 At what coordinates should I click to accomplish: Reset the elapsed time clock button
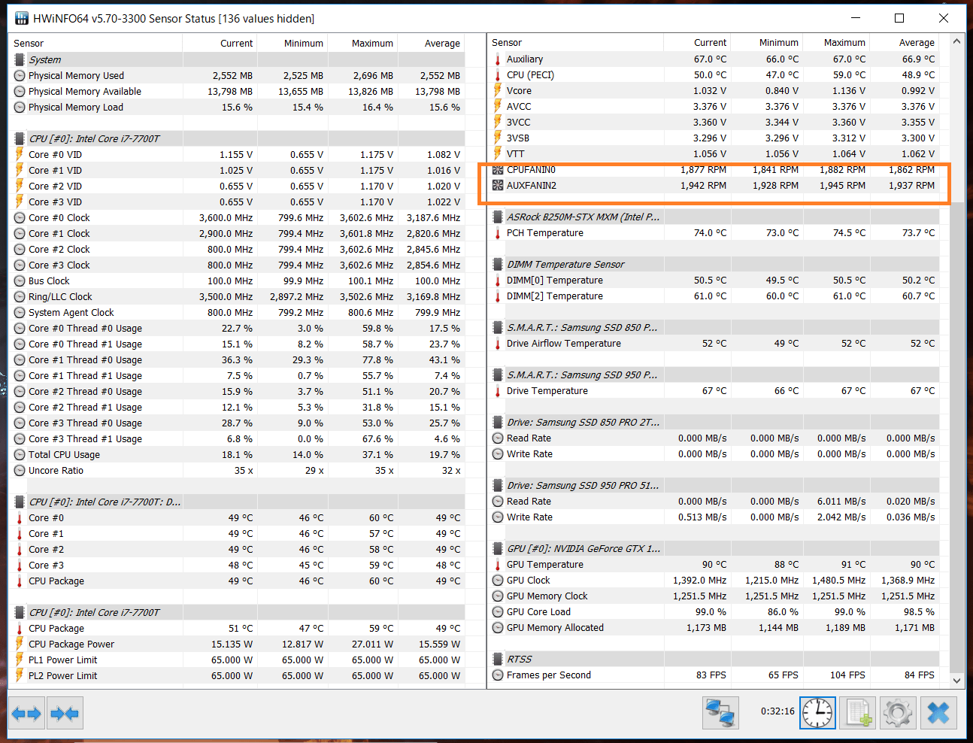click(x=817, y=711)
